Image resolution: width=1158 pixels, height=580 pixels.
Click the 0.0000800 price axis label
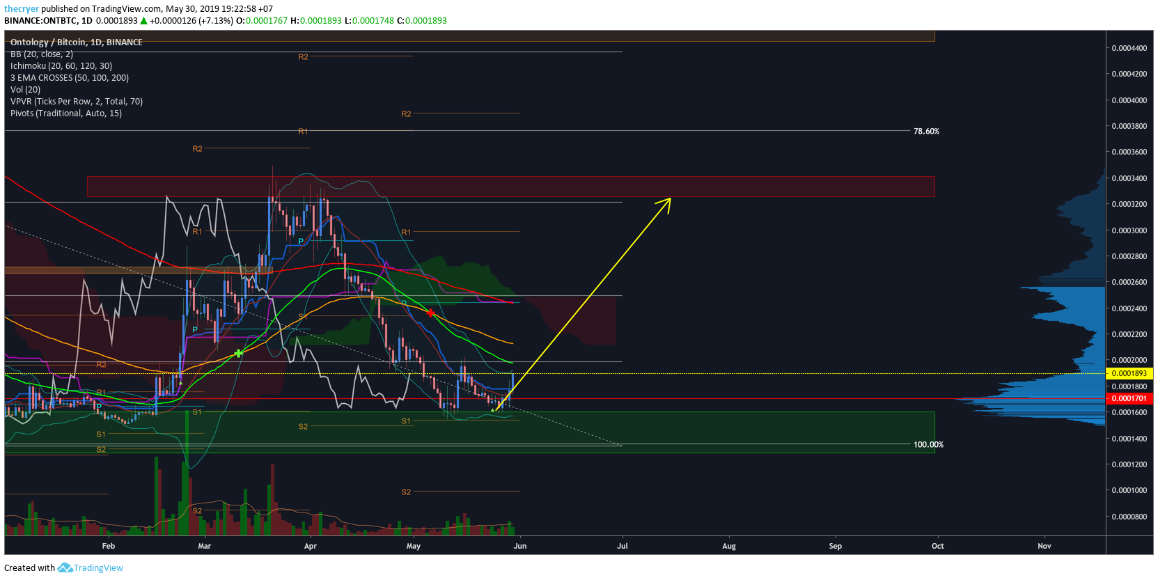point(1129,517)
